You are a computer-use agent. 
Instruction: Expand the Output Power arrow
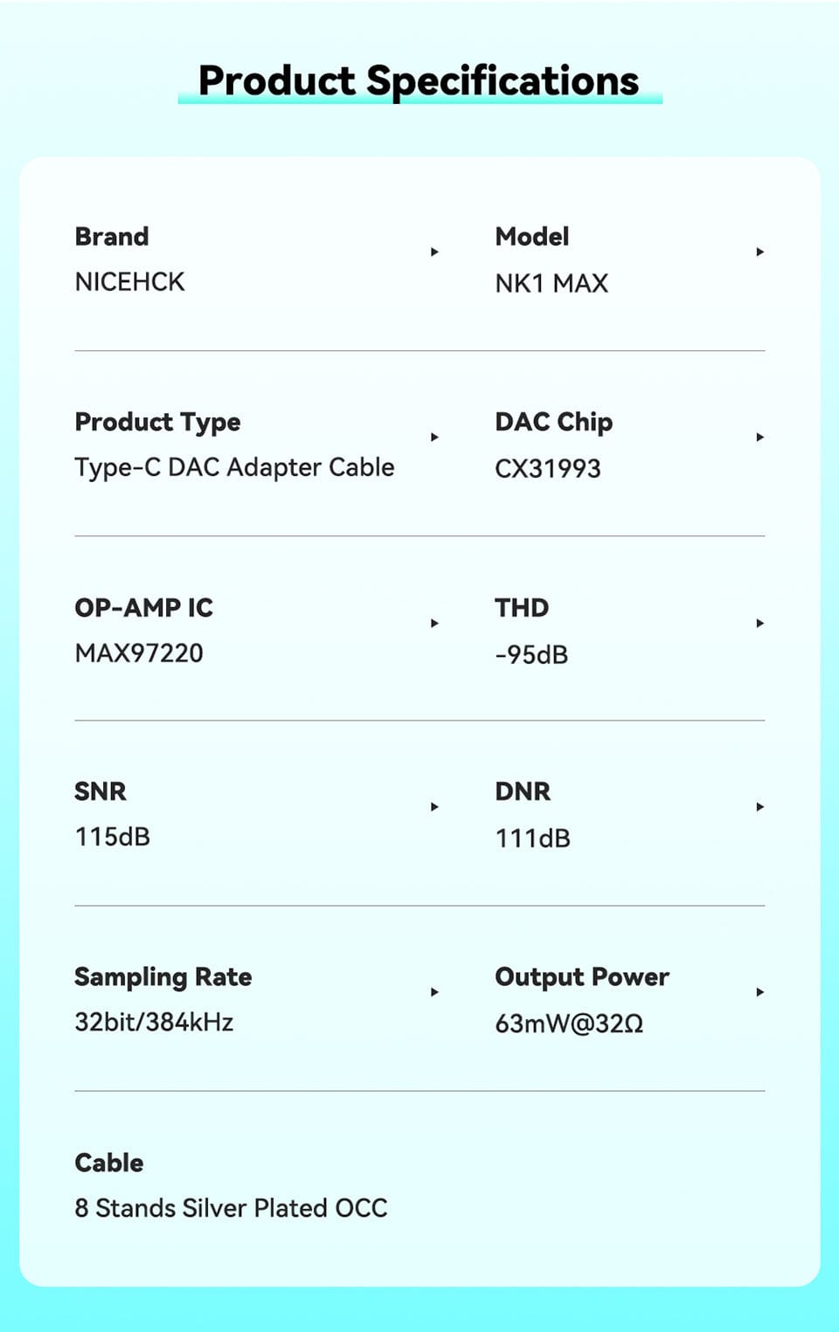coord(759,992)
